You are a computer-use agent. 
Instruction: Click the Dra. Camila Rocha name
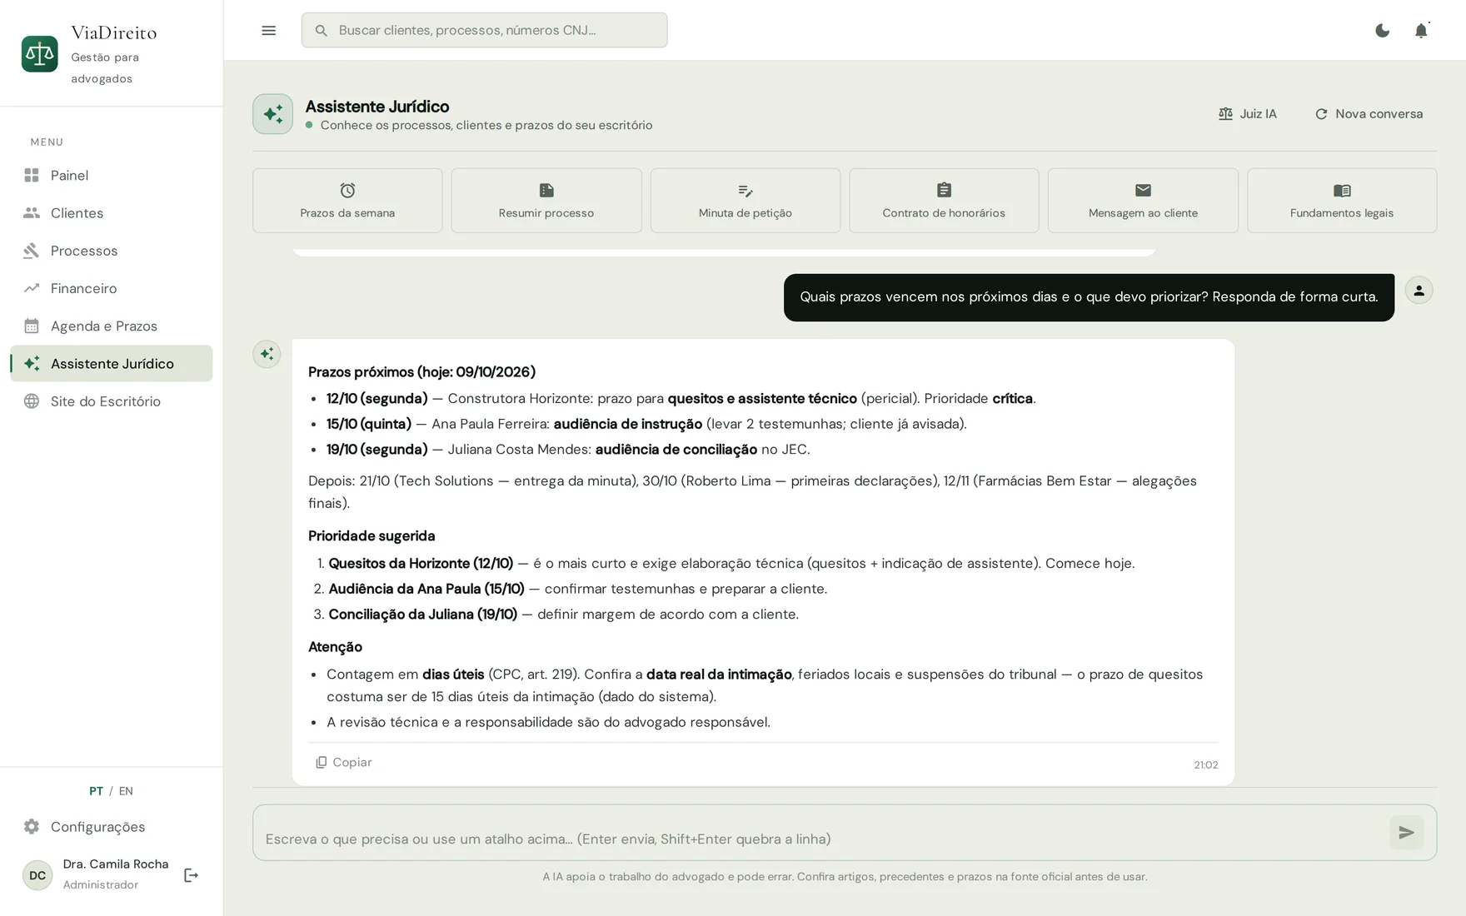click(116, 864)
